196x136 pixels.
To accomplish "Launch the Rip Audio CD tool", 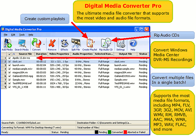I will coord(106,43).
